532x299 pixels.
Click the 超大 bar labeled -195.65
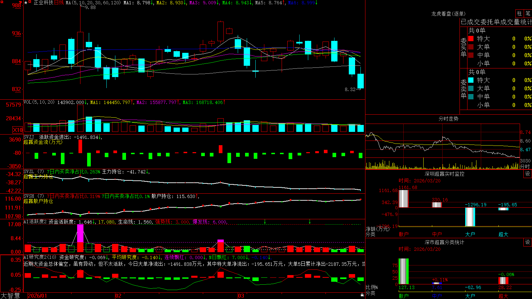tap(503, 209)
